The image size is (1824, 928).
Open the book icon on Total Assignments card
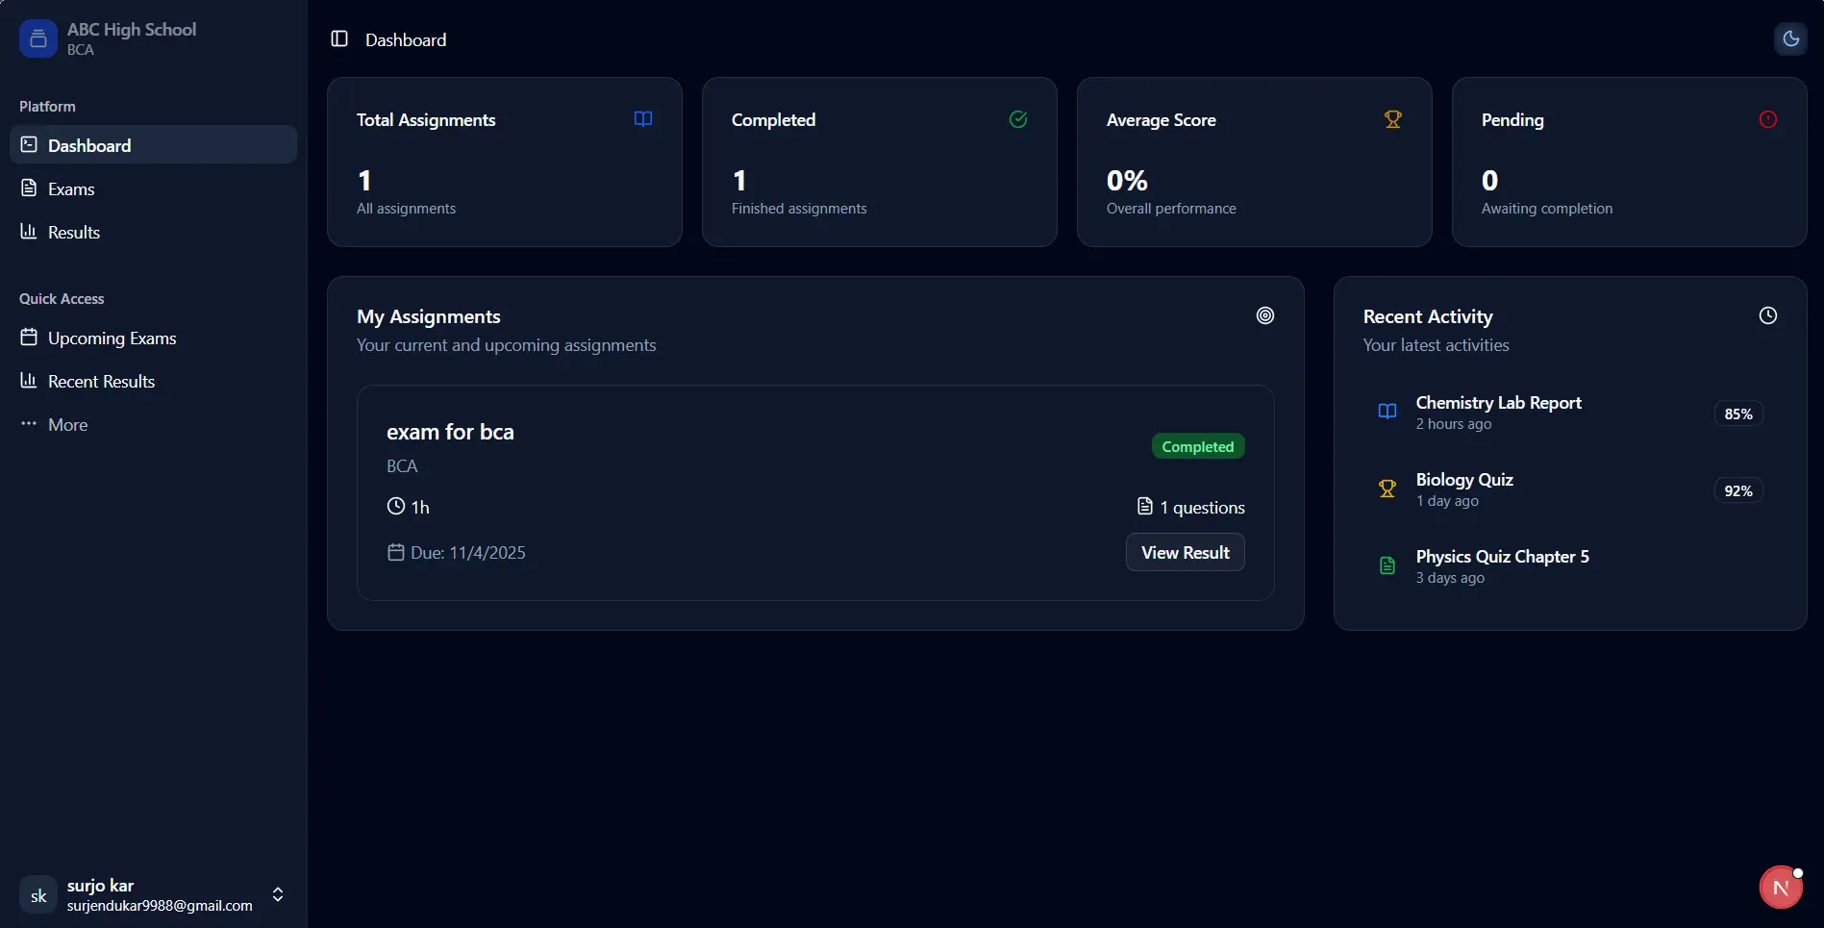click(642, 118)
